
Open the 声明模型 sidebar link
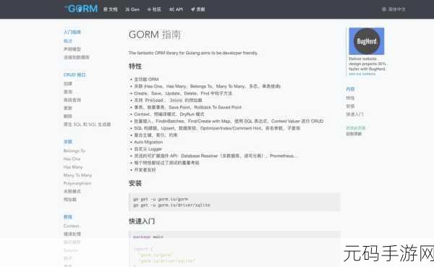tap(72, 49)
